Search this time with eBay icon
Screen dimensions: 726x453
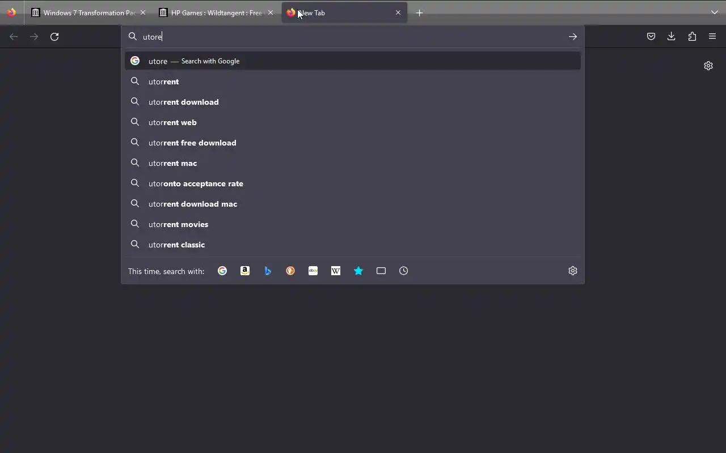coord(313,271)
